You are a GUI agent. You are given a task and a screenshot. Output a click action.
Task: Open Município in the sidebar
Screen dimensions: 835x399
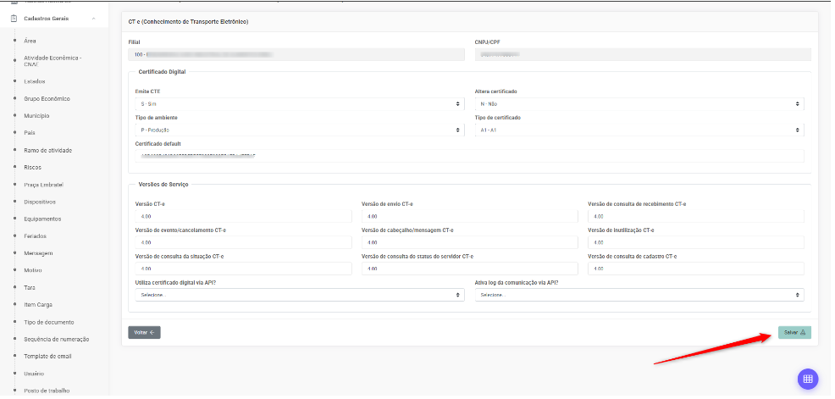tap(36, 117)
